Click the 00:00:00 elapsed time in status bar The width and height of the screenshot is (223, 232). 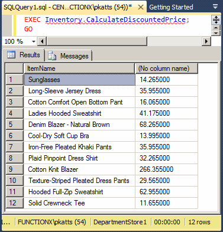167,222
